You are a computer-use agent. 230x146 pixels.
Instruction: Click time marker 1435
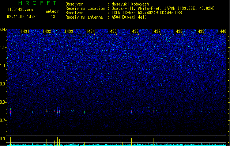click(x=113, y=31)
